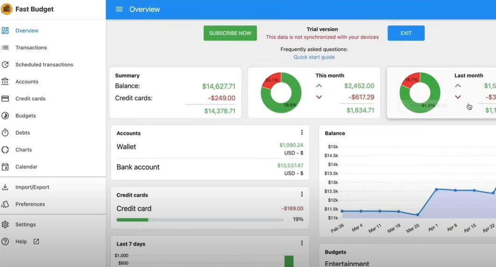Screen dimensions: 496x267
Task: Click the Help question mark icon
Action: coord(5,241)
